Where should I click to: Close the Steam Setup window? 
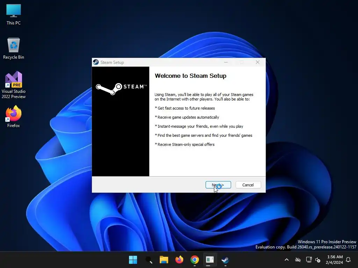pyautogui.click(x=258, y=62)
